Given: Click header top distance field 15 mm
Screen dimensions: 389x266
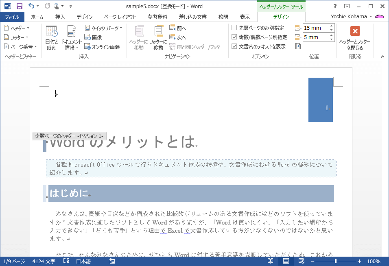Looking at the screenshot, I should (x=316, y=28).
